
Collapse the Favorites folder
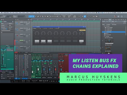click(x=104, y=36)
